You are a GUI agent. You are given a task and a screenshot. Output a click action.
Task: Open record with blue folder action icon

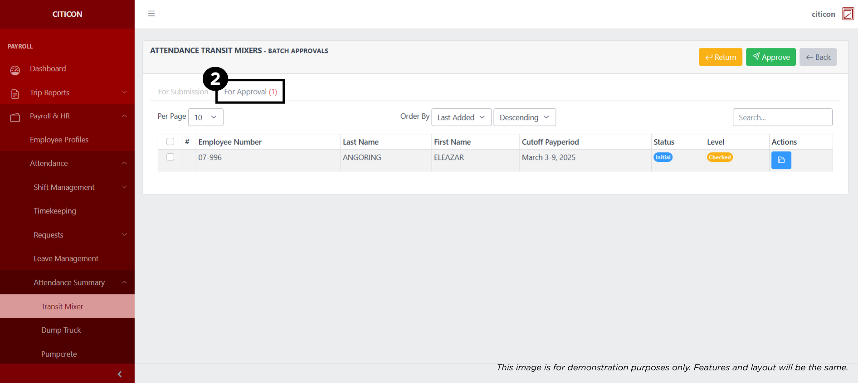point(781,160)
